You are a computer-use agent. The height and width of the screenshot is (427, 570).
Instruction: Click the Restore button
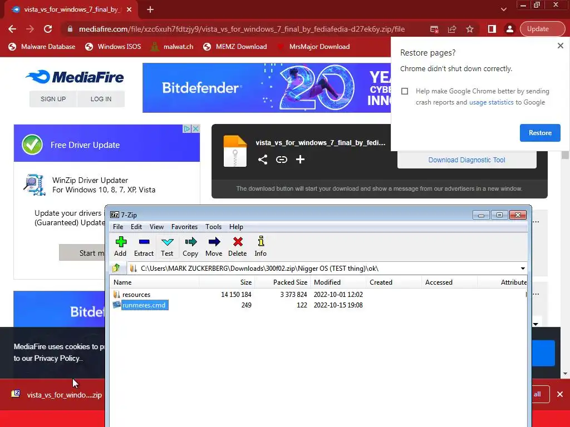[x=540, y=133]
